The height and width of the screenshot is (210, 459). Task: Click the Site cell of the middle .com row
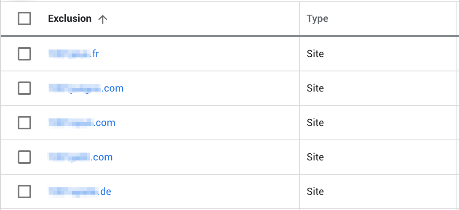coord(315,123)
